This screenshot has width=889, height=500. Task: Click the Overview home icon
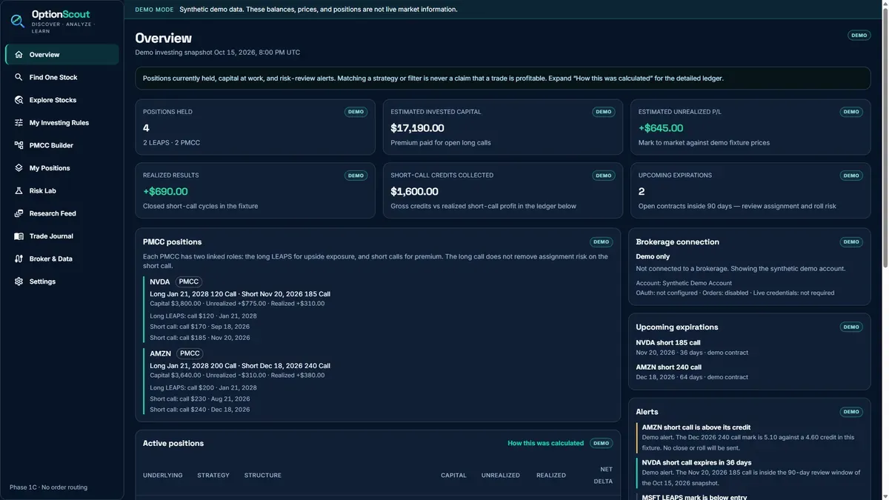click(x=19, y=55)
